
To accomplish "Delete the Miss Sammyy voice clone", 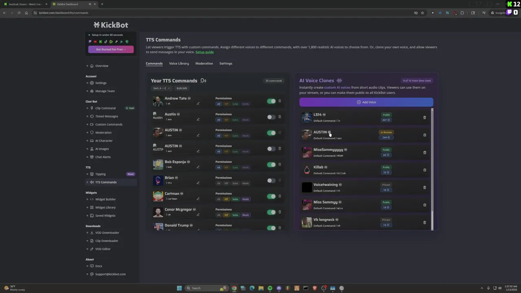I will pyautogui.click(x=425, y=205).
